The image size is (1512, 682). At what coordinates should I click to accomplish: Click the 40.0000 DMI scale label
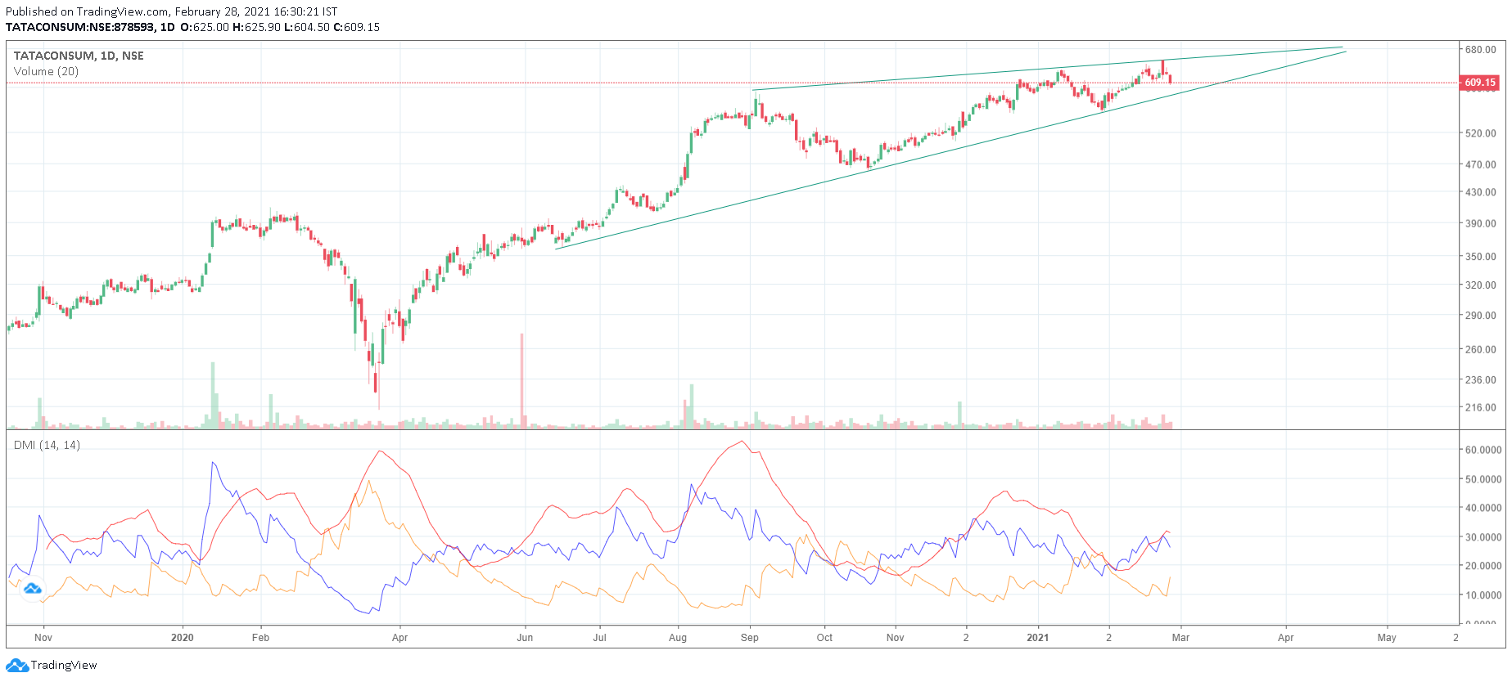click(x=1483, y=508)
